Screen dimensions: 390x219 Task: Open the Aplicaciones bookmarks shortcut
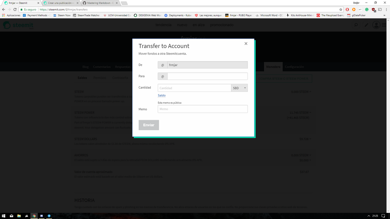(x=11, y=15)
